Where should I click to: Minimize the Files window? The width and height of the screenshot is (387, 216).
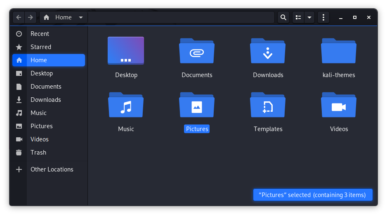tap(341, 17)
